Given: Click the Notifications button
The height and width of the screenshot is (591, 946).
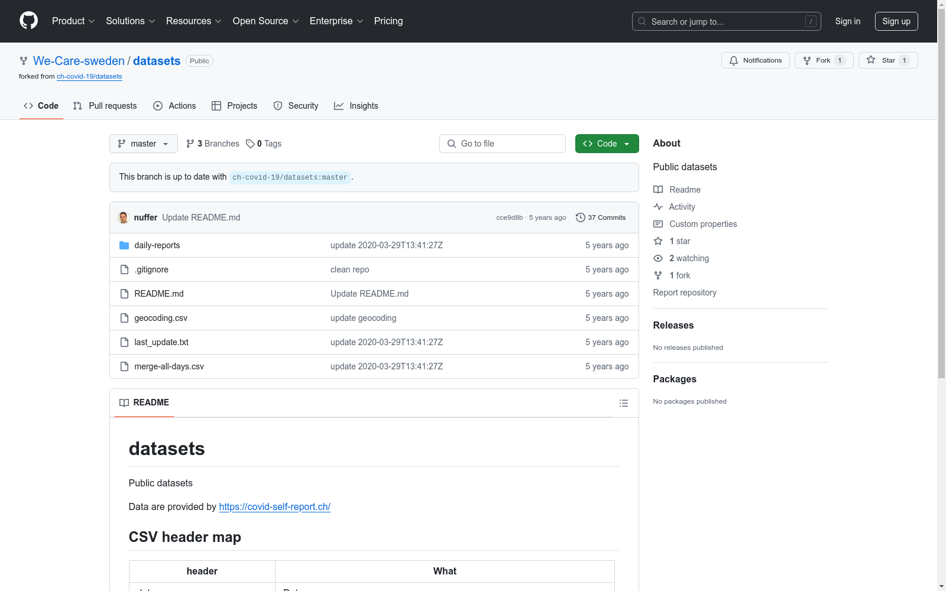Looking at the screenshot, I should coord(756,60).
